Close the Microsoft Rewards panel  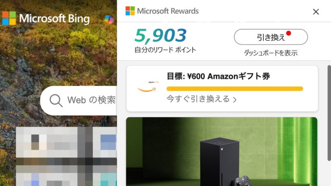[316, 12]
